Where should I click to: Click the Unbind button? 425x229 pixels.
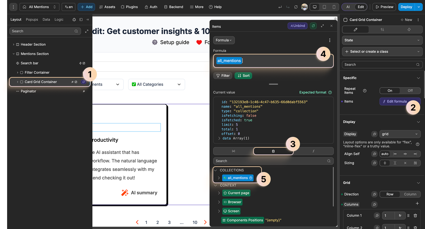point(297,26)
